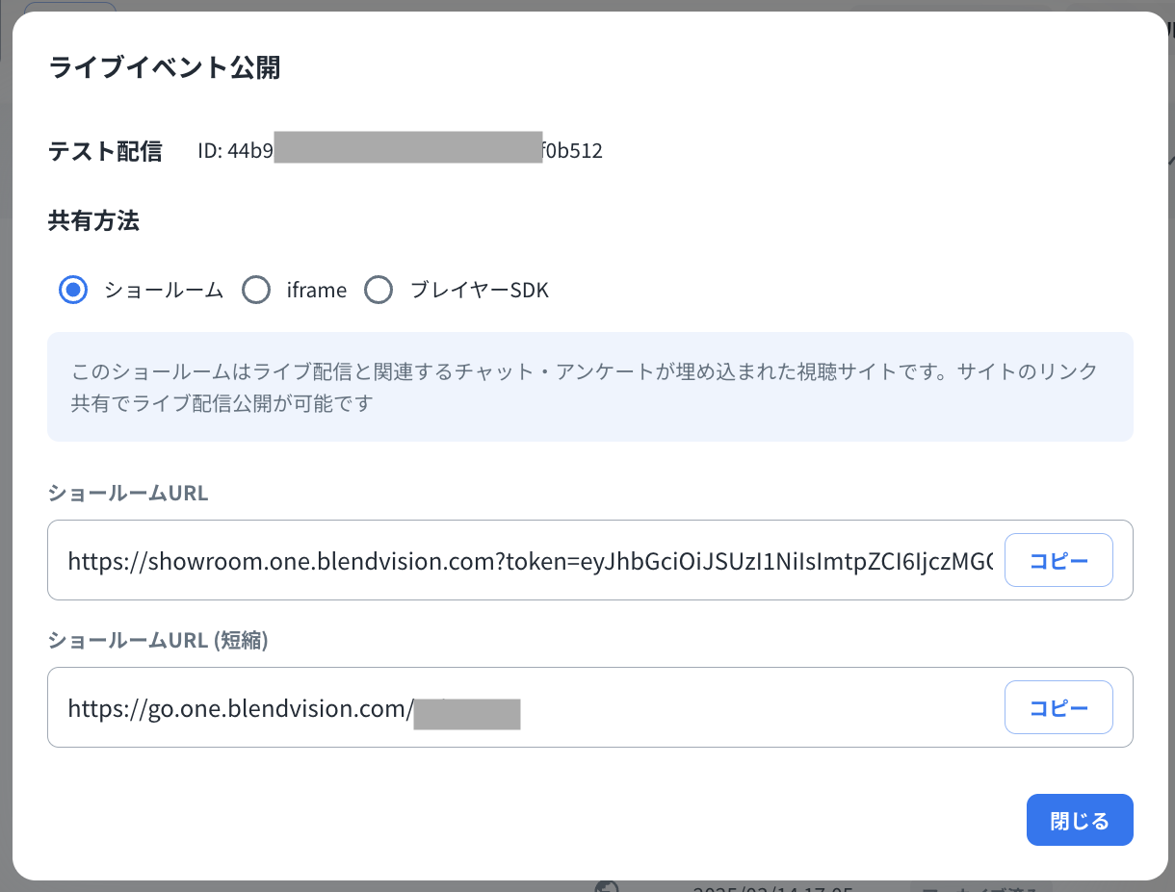The image size is (1175, 892).
Task: Copy the shortened go.one.blendvision.com URL
Action: point(1058,708)
